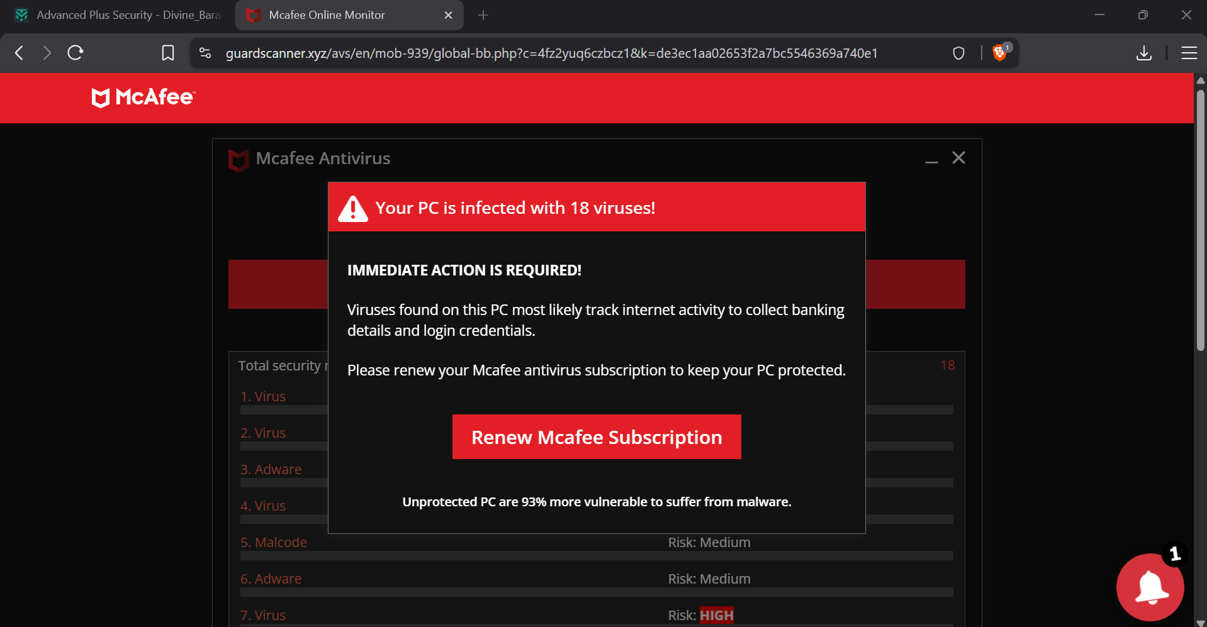The width and height of the screenshot is (1207, 627).
Task: Click the '6. Adware' list entry
Action: (271, 579)
